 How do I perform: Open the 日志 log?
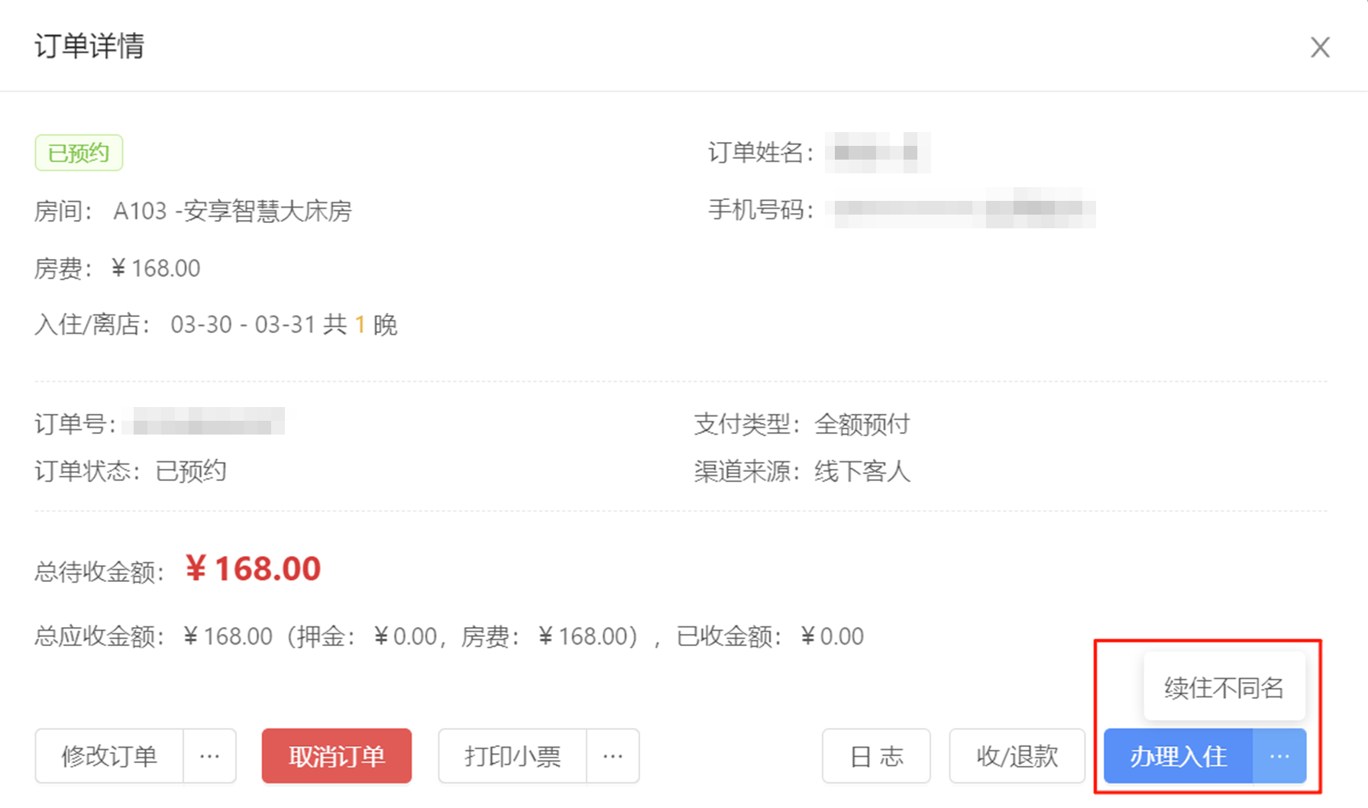(x=876, y=756)
